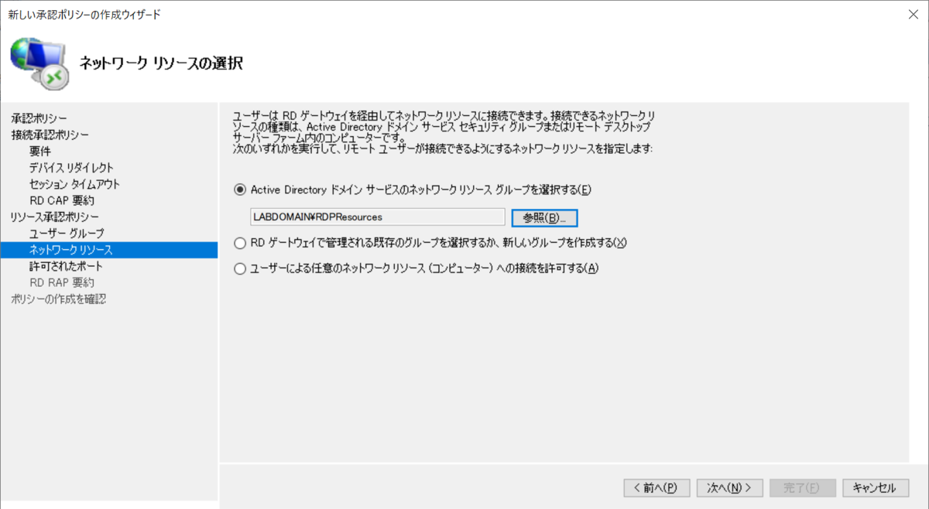
Task: Go to ユーザー グループ step
Action: [x=67, y=233]
